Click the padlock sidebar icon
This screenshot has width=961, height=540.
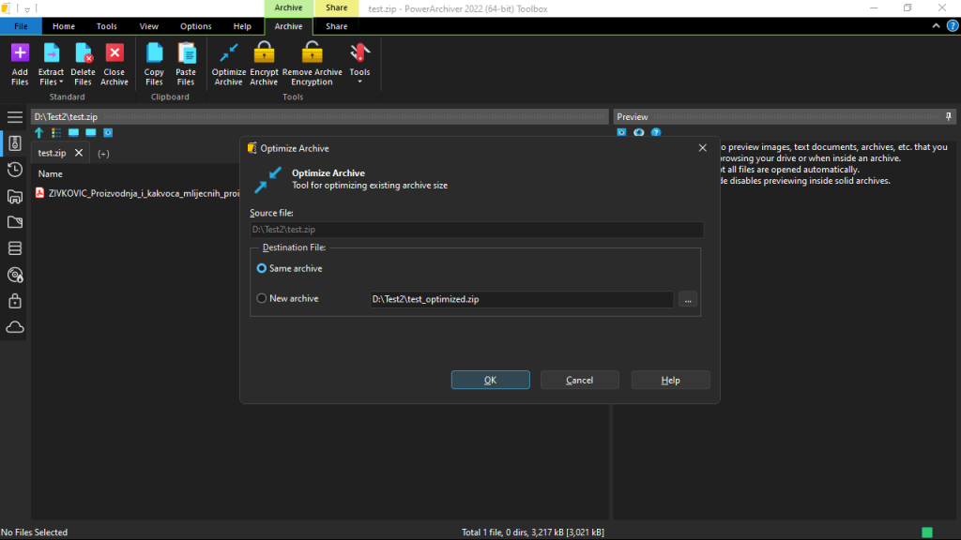pyautogui.click(x=15, y=301)
